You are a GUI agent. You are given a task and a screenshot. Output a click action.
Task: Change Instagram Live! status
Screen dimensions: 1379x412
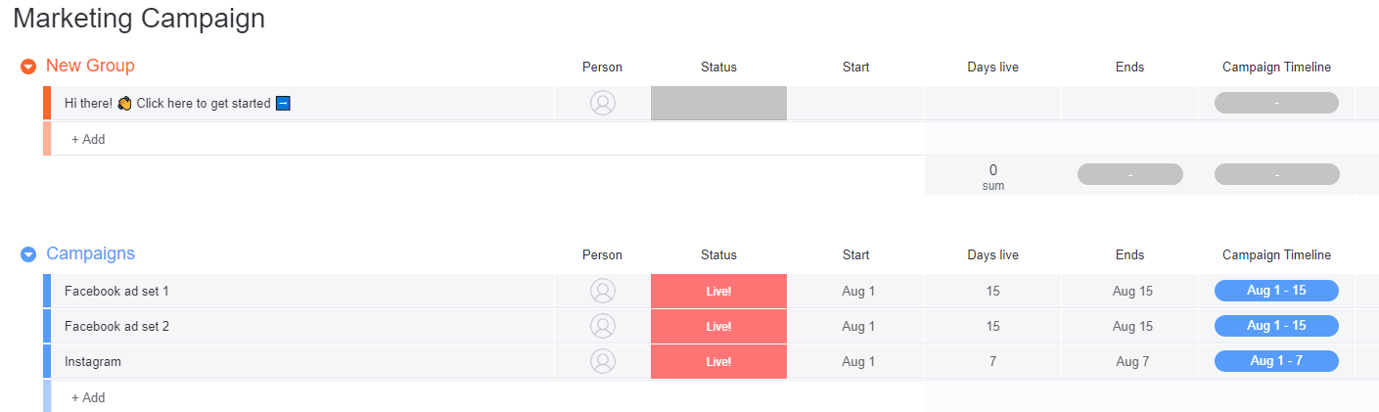[718, 361]
